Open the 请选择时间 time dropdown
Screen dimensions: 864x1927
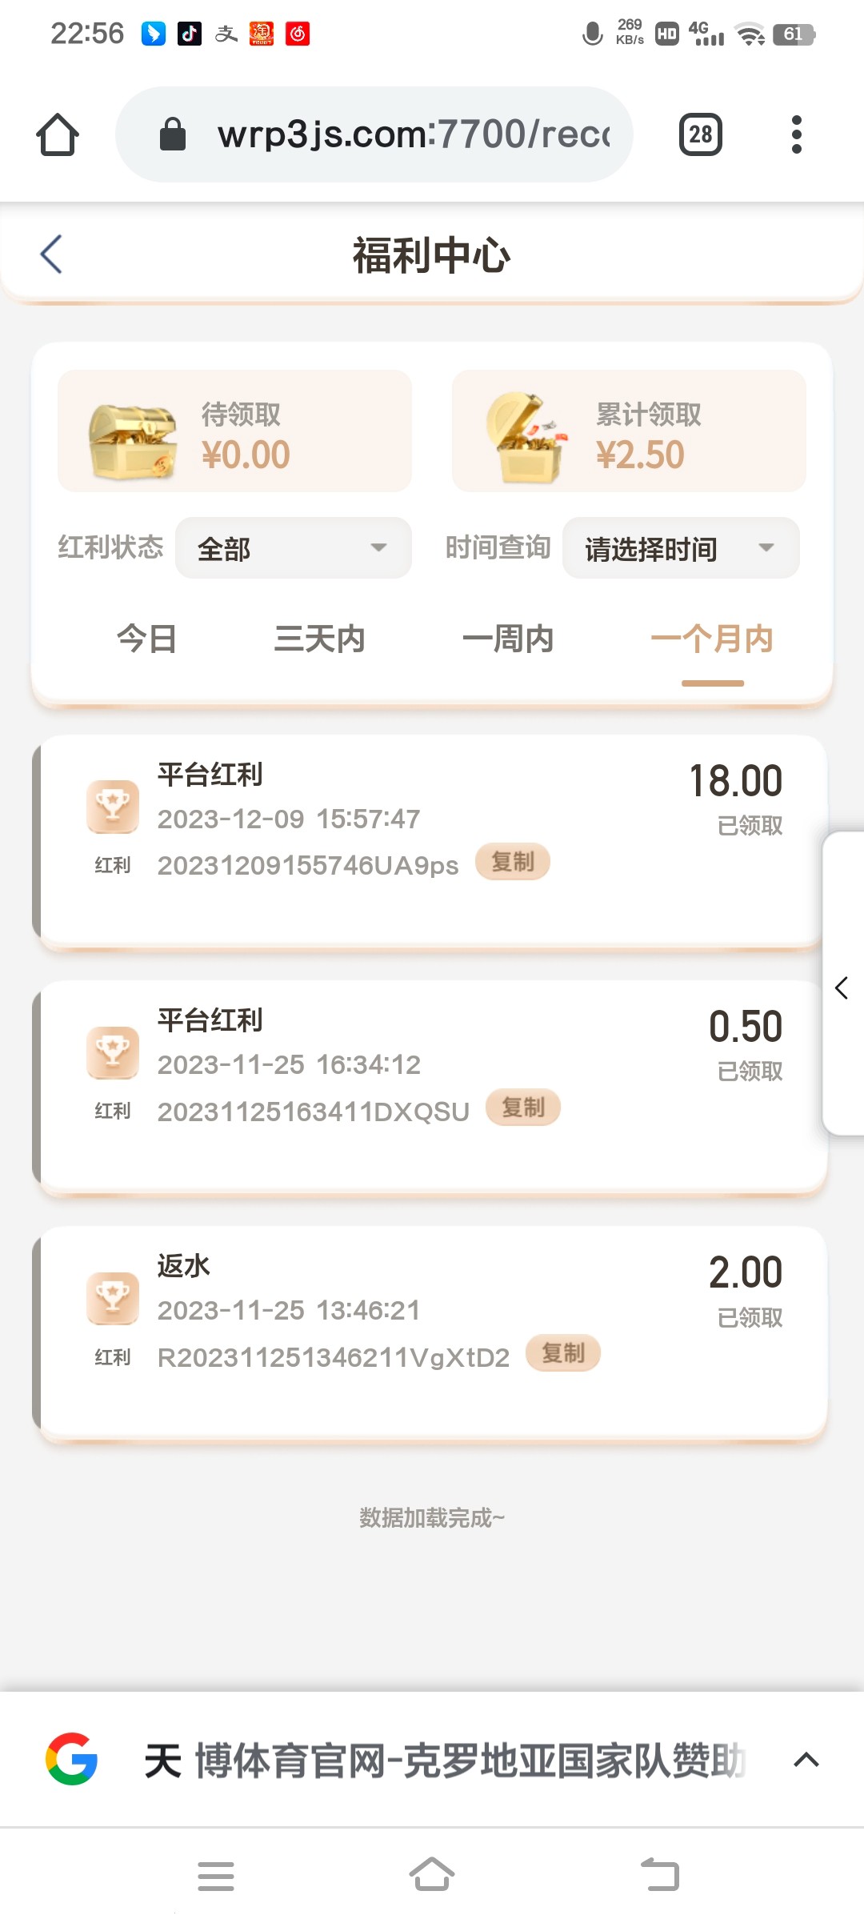coord(680,548)
